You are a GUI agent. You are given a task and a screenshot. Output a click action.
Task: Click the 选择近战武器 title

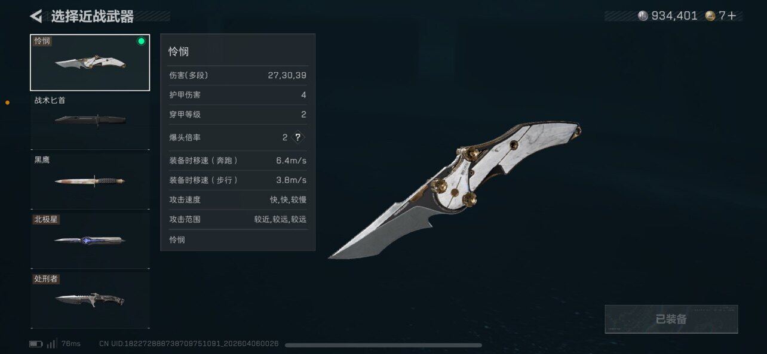tap(92, 16)
